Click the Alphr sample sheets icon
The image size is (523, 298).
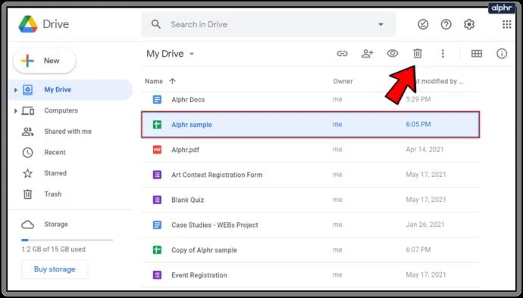tap(157, 125)
